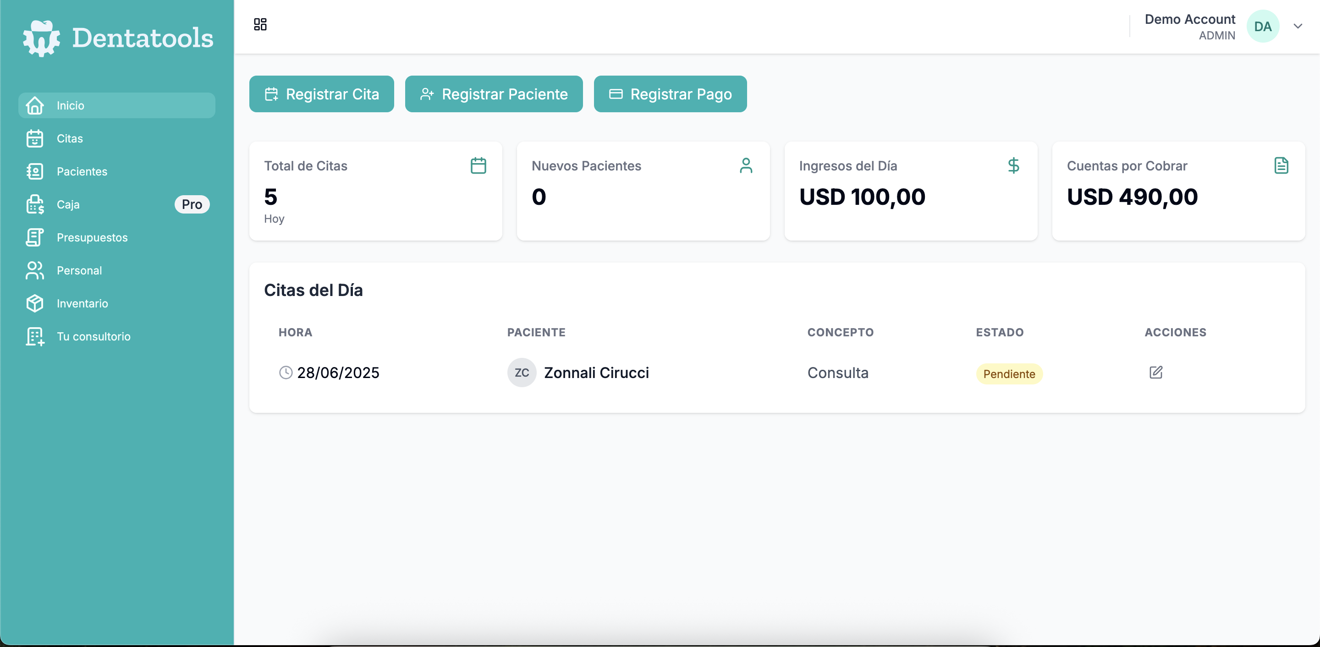Screen dimensions: 1320x647
Task: Click the clock icon beside 28/06/2025
Action: coord(286,373)
